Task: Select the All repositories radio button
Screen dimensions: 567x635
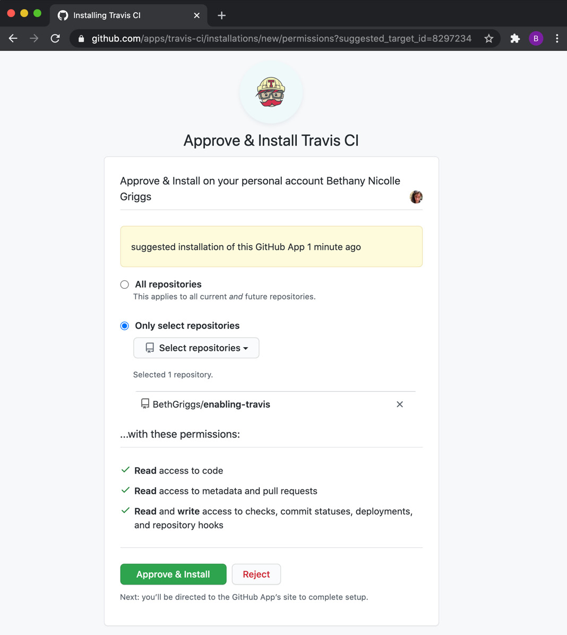Action: coord(124,284)
